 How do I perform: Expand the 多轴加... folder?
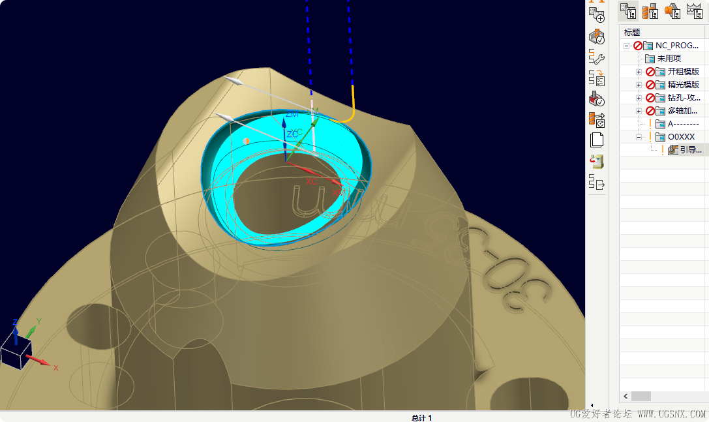click(639, 112)
